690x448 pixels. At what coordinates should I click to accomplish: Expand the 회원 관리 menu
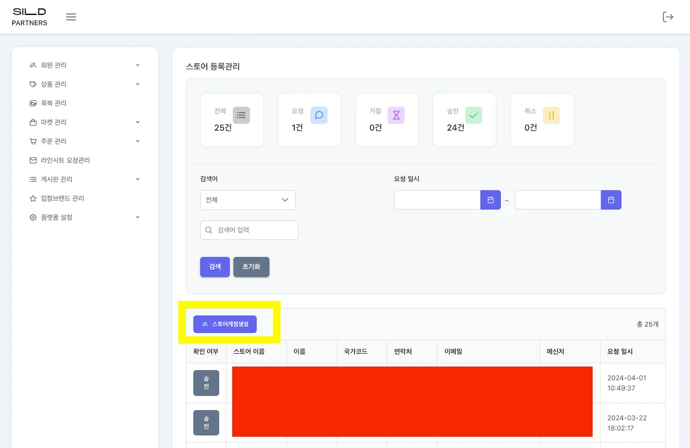coord(85,65)
